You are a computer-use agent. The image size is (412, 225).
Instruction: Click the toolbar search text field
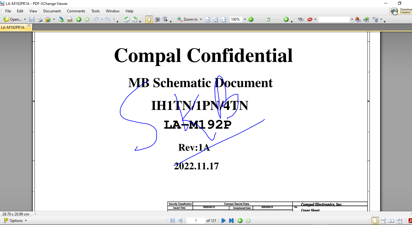point(334,19)
